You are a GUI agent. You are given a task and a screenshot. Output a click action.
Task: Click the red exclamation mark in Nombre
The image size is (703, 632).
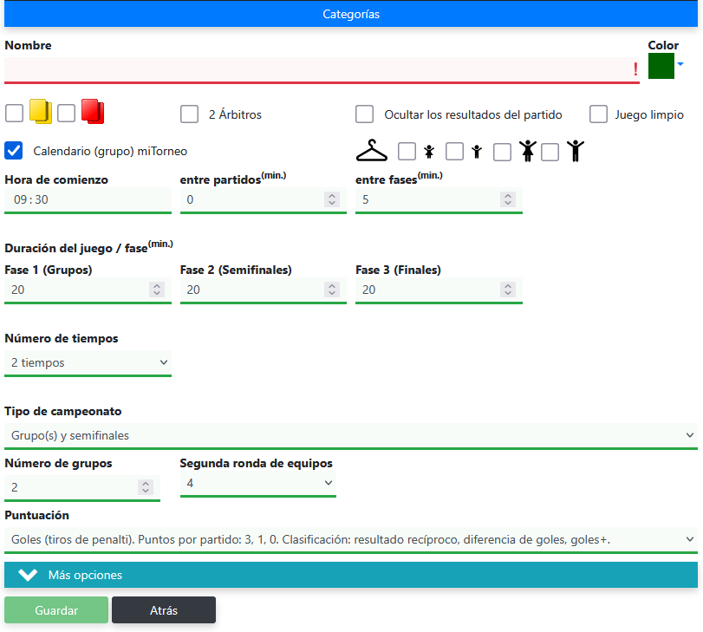(635, 69)
